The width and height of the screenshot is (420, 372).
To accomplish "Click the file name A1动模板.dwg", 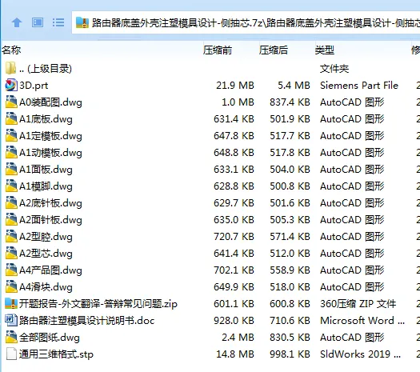I will [50, 153].
